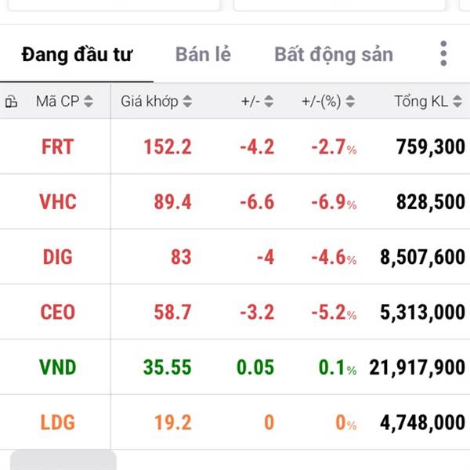Image resolution: width=470 pixels, height=470 pixels.
Task: Open the CEO stock ticker
Action: tap(57, 312)
